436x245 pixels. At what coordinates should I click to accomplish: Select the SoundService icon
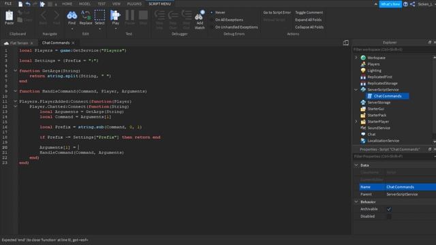pyautogui.click(x=363, y=128)
